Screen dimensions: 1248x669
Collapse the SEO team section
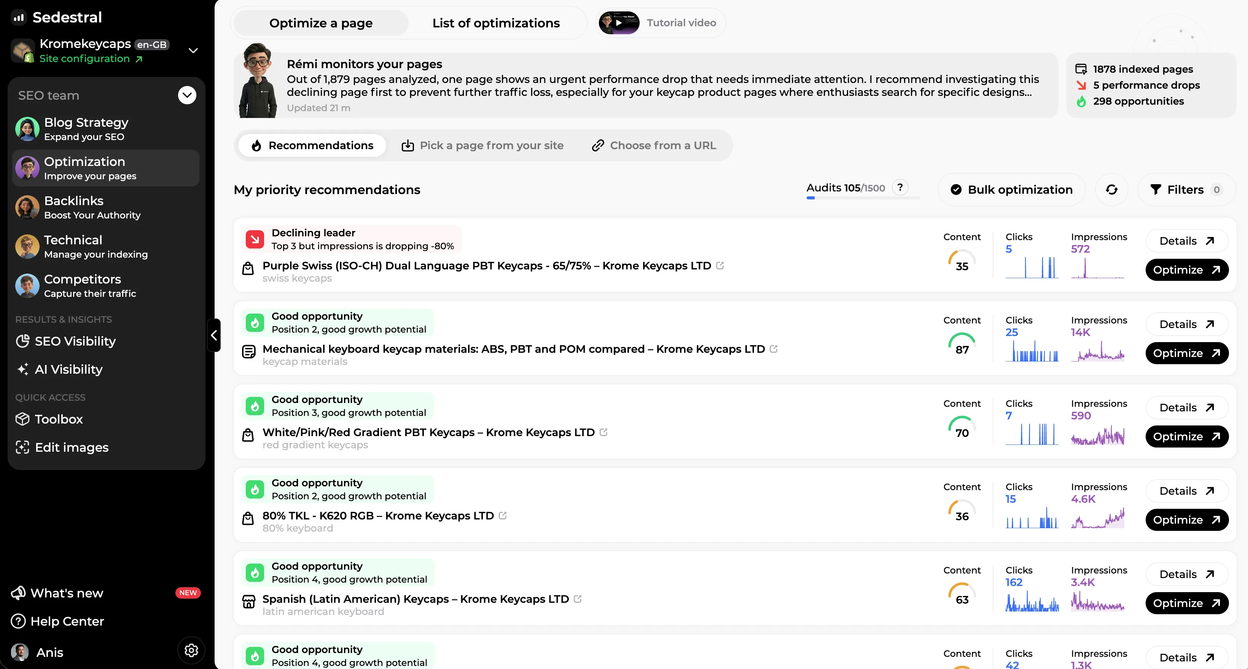pyautogui.click(x=187, y=95)
